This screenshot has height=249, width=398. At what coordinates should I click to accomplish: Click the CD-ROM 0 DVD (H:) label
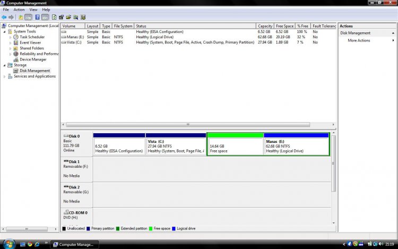click(76, 216)
